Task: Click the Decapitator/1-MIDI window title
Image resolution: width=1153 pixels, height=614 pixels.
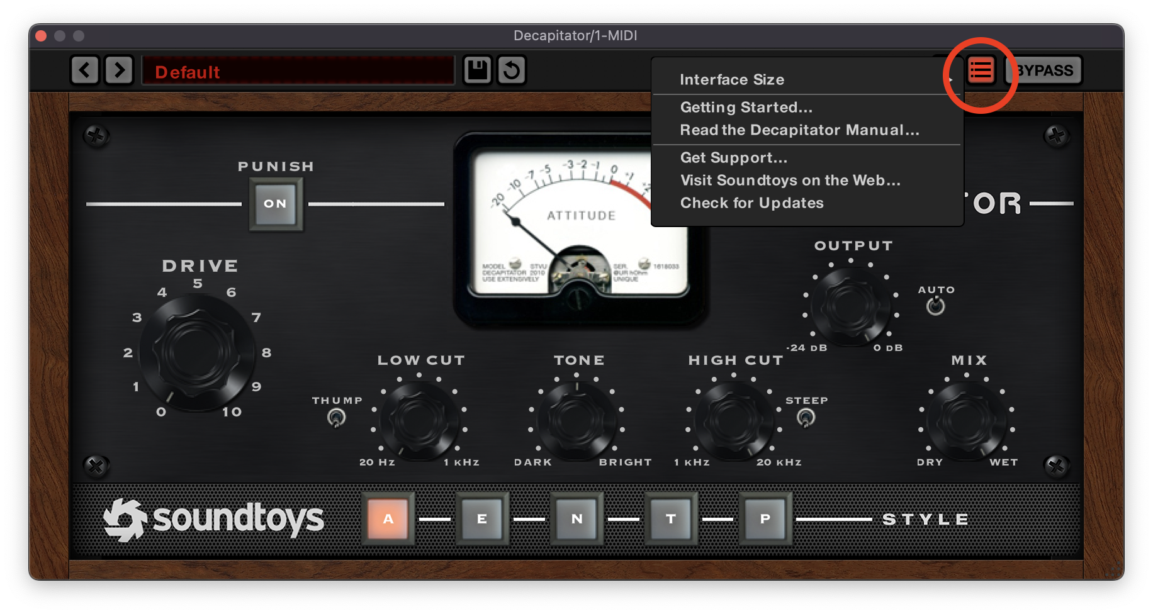Action: tap(575, 36)
